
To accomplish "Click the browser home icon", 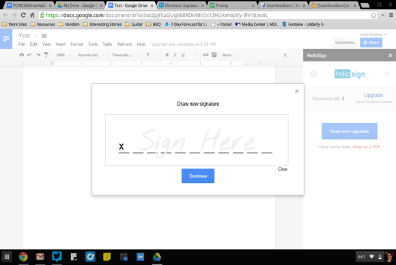I will (32, 15).
